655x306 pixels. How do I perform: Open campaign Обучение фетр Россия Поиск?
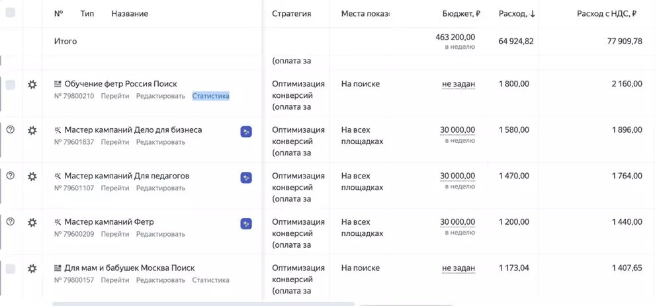pyautogui.click(x=120, y=84)
